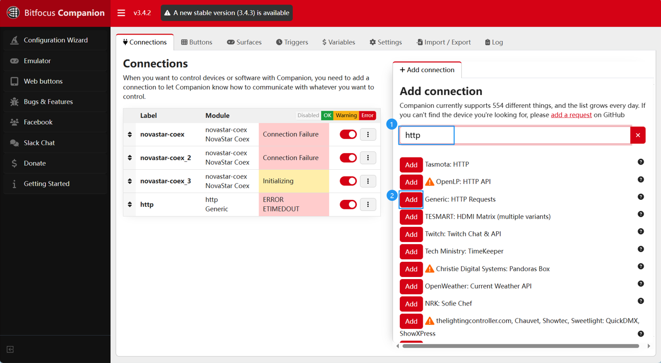Viewport: 661px width, 363px height.
Task: Expand options menu for novastar-coex_2
Action: coord(368,158)
